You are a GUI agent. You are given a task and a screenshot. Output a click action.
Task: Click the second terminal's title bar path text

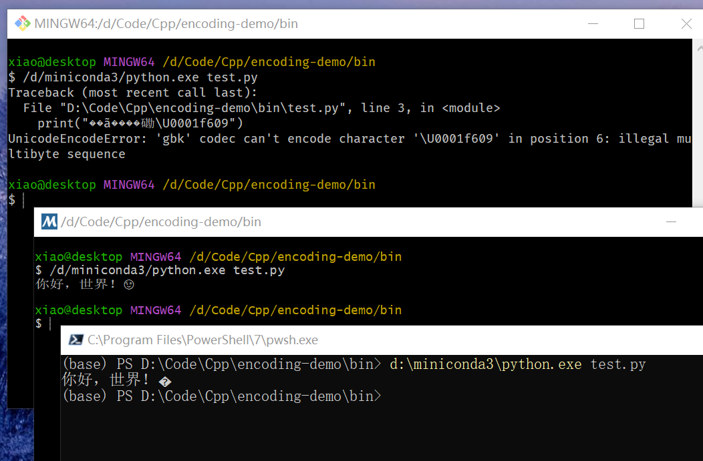coord(161,222)
